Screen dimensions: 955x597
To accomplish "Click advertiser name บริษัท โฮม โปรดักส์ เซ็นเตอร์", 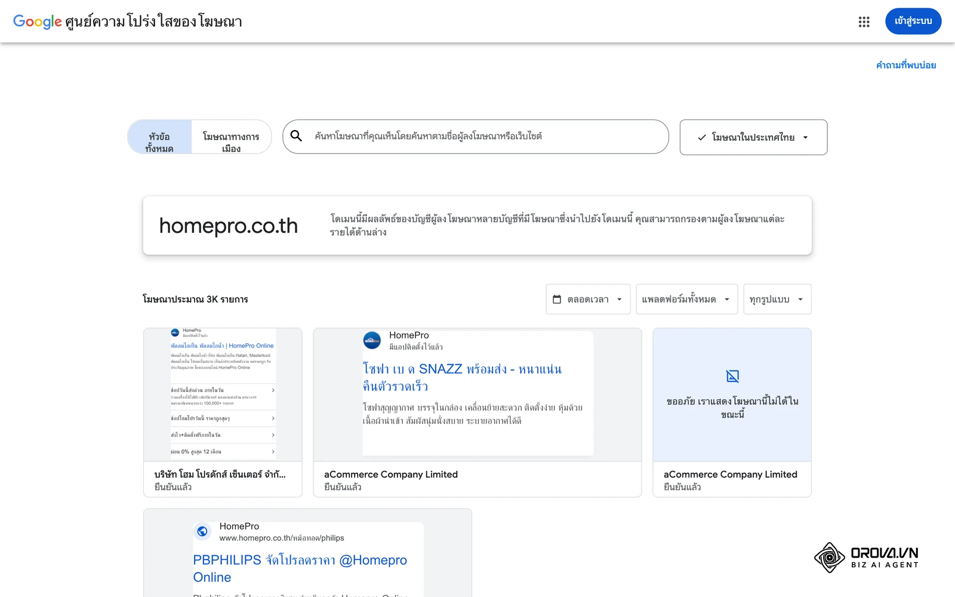I will click(x=220, y=474).
